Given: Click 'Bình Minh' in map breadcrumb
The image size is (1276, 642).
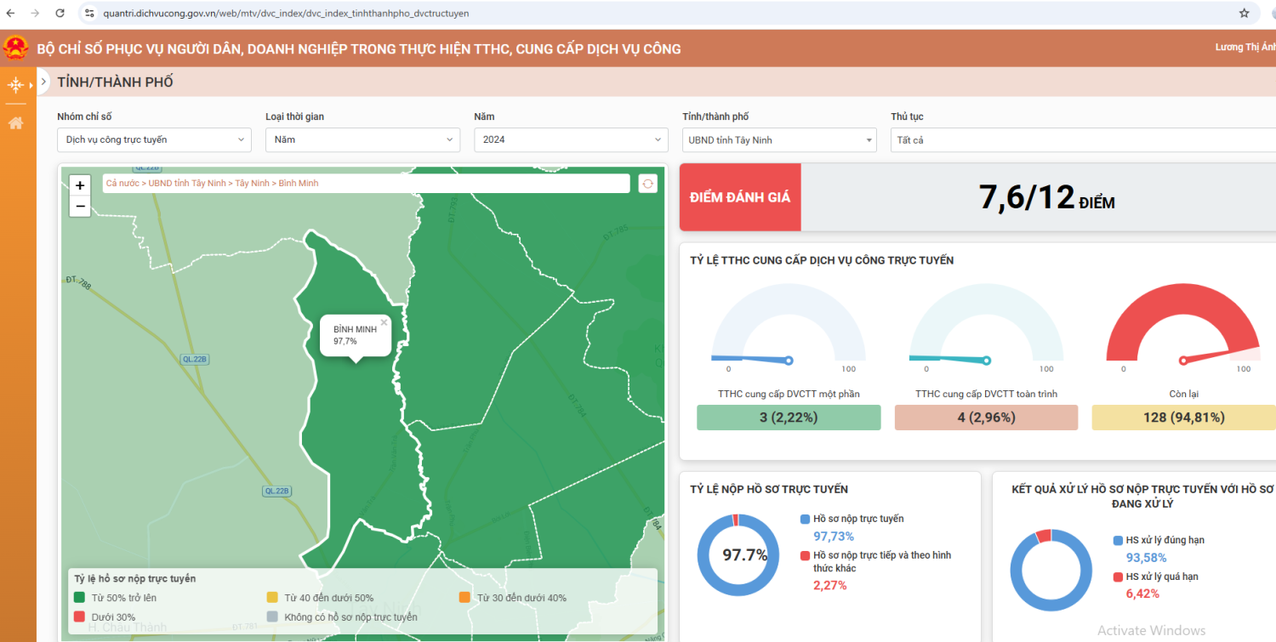Looking at the screenshot, I should [299, 184].
